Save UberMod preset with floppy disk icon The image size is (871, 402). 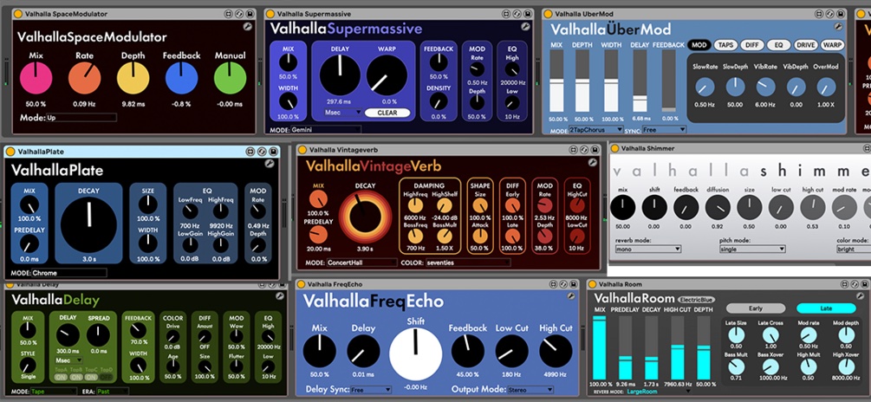841,13
